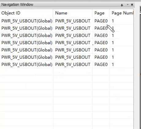Select sixth PWR_5V_USBOUT(Global) object row
Screen dimensions: 141x129
pos(67,57)
